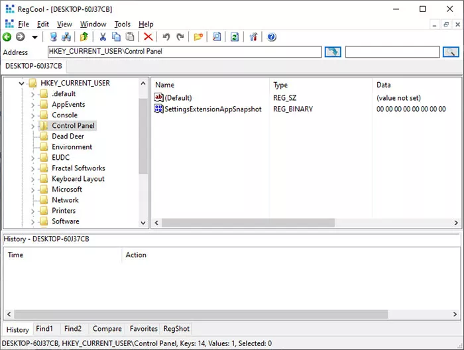Viewport: 464px width, 350px height.
Task: Click the Cut scissors icon
Action: pos(103,37)
